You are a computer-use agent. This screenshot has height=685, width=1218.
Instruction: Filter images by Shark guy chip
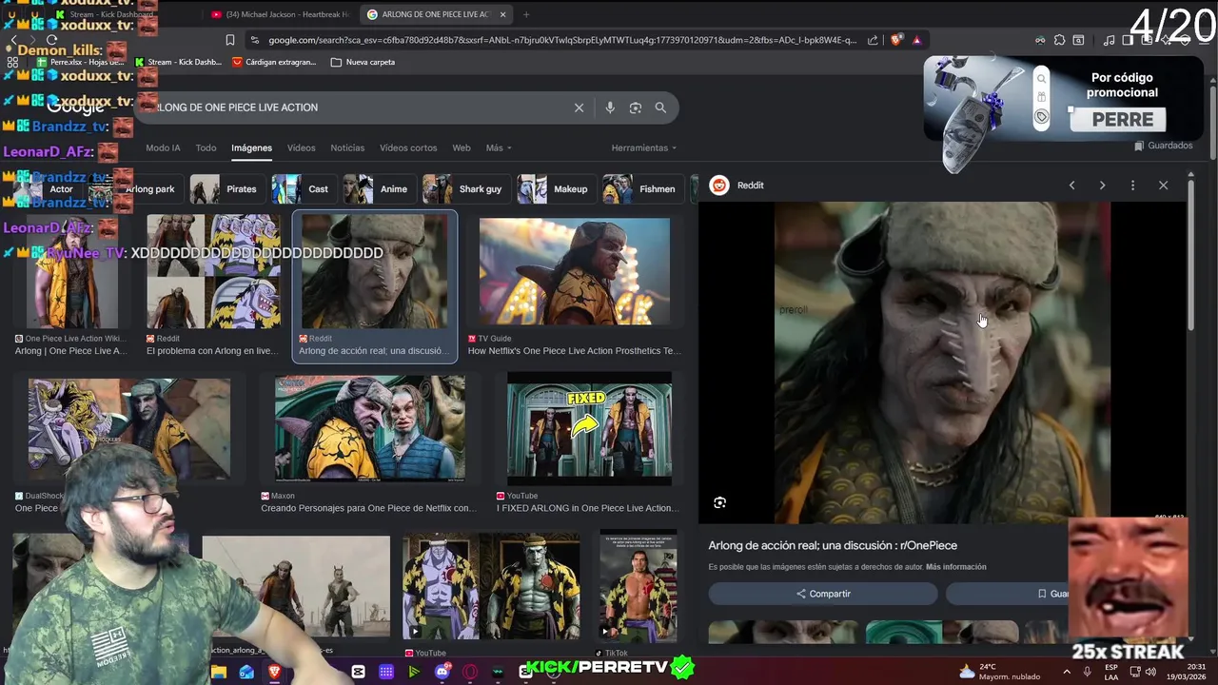coord(464,189)
